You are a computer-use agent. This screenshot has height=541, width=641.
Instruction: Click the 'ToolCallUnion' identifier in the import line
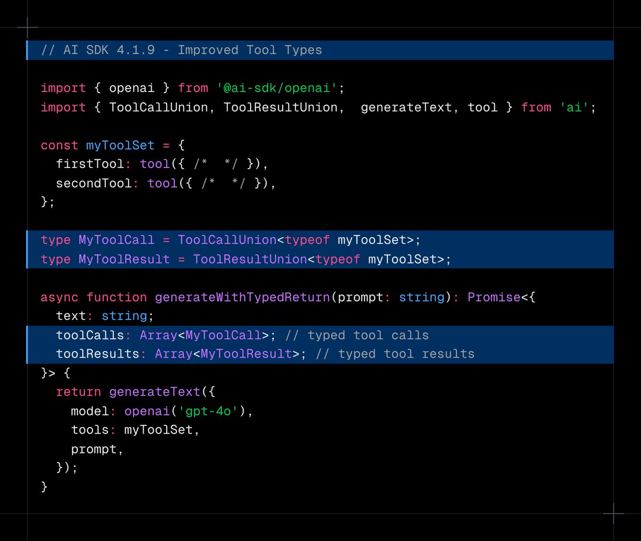(159, 107)
